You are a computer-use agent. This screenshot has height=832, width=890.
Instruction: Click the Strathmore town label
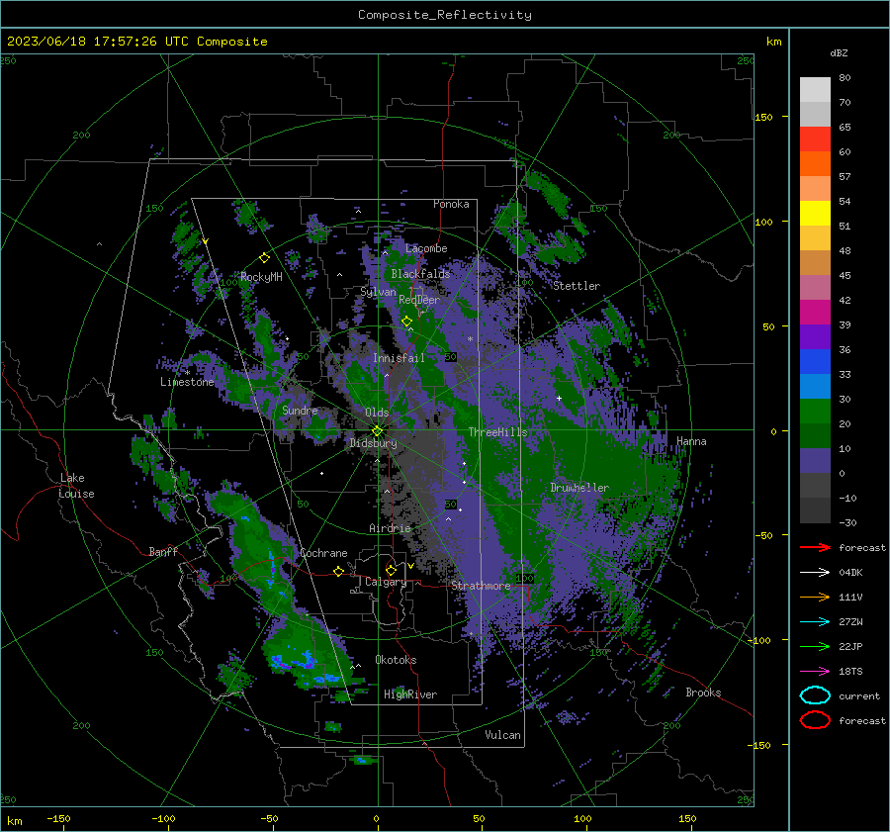click(x=481, y=585)
